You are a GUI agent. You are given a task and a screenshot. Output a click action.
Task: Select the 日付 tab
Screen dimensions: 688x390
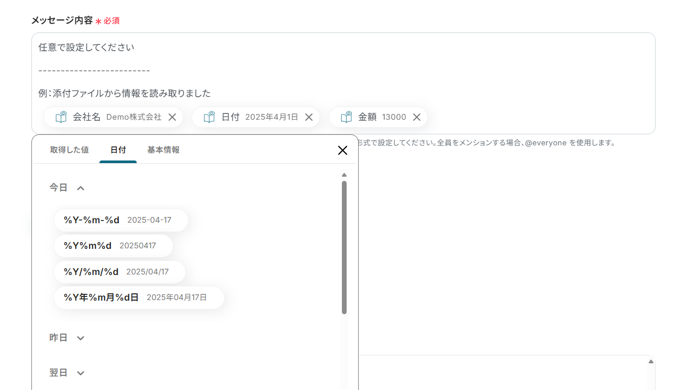coord(118,150)
